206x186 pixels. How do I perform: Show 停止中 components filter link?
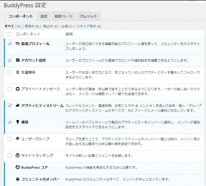[x=48, y=26]
